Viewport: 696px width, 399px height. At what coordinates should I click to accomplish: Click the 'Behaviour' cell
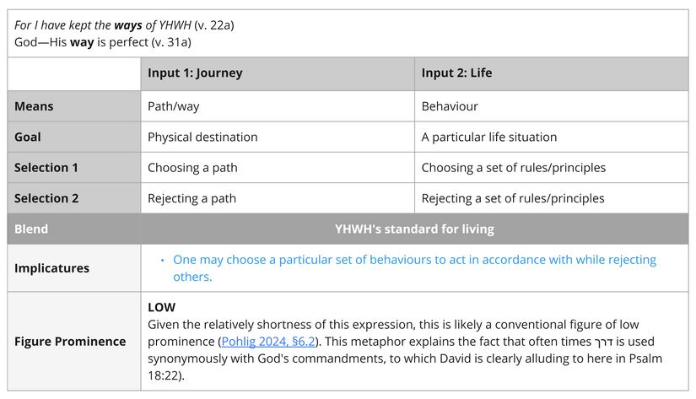pyautogui.click(x=450, y=106)
